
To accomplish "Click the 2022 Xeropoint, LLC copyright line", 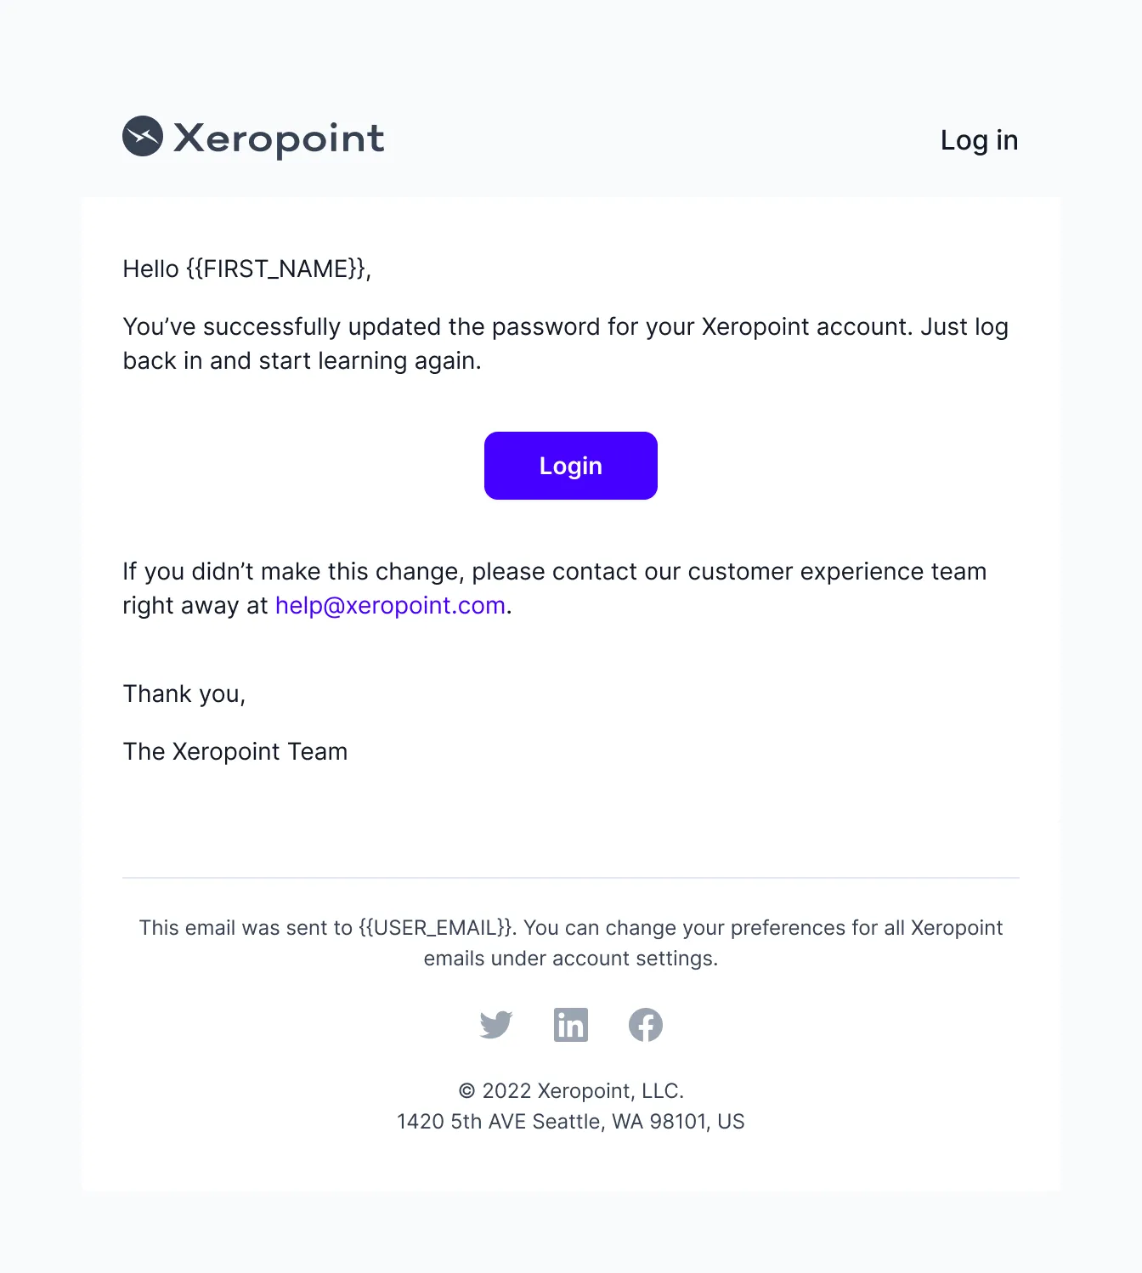I will coord(571,1090).
